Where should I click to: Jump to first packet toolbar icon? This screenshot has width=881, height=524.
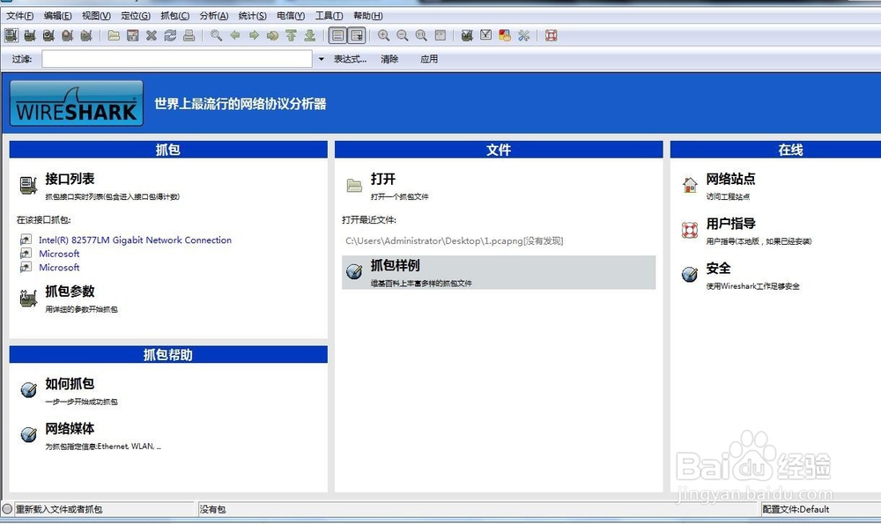pos(291,35)
